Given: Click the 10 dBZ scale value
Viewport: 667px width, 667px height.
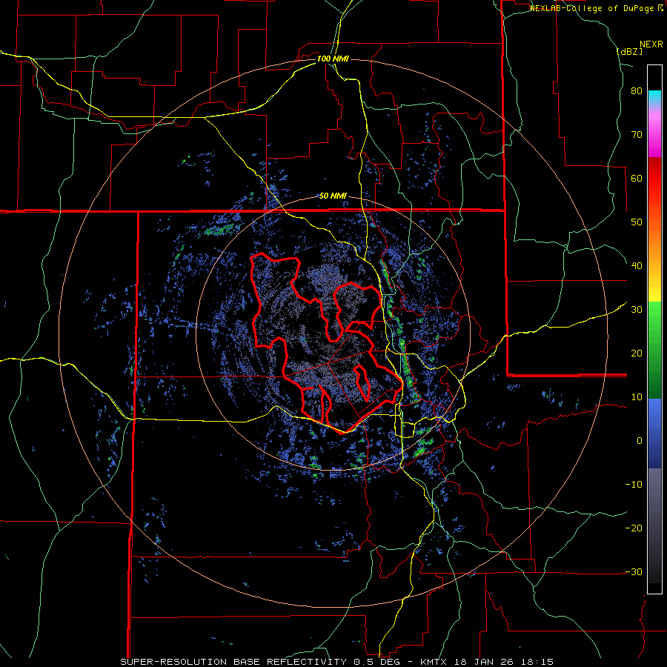Looking at the screenshot, I should click(x=637, y=397).
